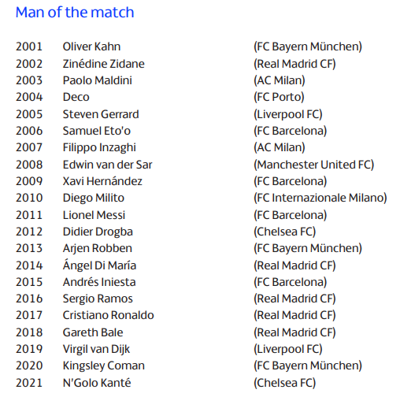Select the year 2014
The height and width of the screenshot is (397, 400).
[x=29, y=265]
